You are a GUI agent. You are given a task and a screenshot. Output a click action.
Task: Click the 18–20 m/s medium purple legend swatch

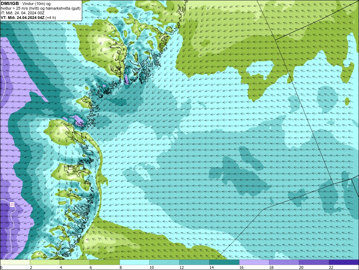[x=284, y=262]
